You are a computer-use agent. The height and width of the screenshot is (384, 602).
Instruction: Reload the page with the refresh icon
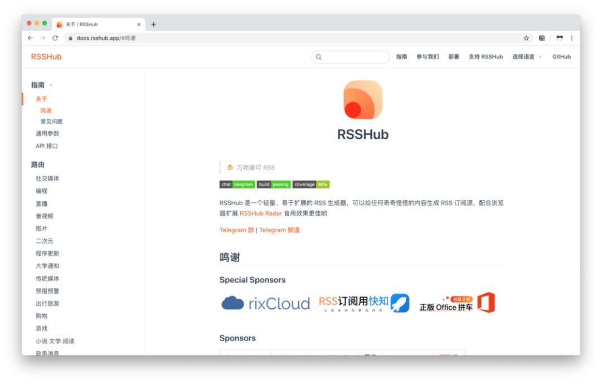[x=55, y=38]
